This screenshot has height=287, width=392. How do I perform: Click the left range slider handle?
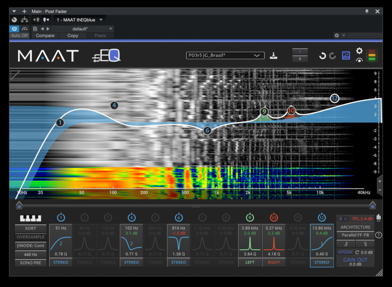(x=19, y=206)
